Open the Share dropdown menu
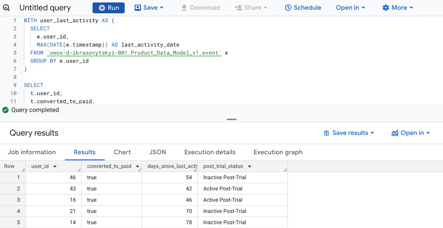Screen dimensions: 443x228 pos(251,7)
